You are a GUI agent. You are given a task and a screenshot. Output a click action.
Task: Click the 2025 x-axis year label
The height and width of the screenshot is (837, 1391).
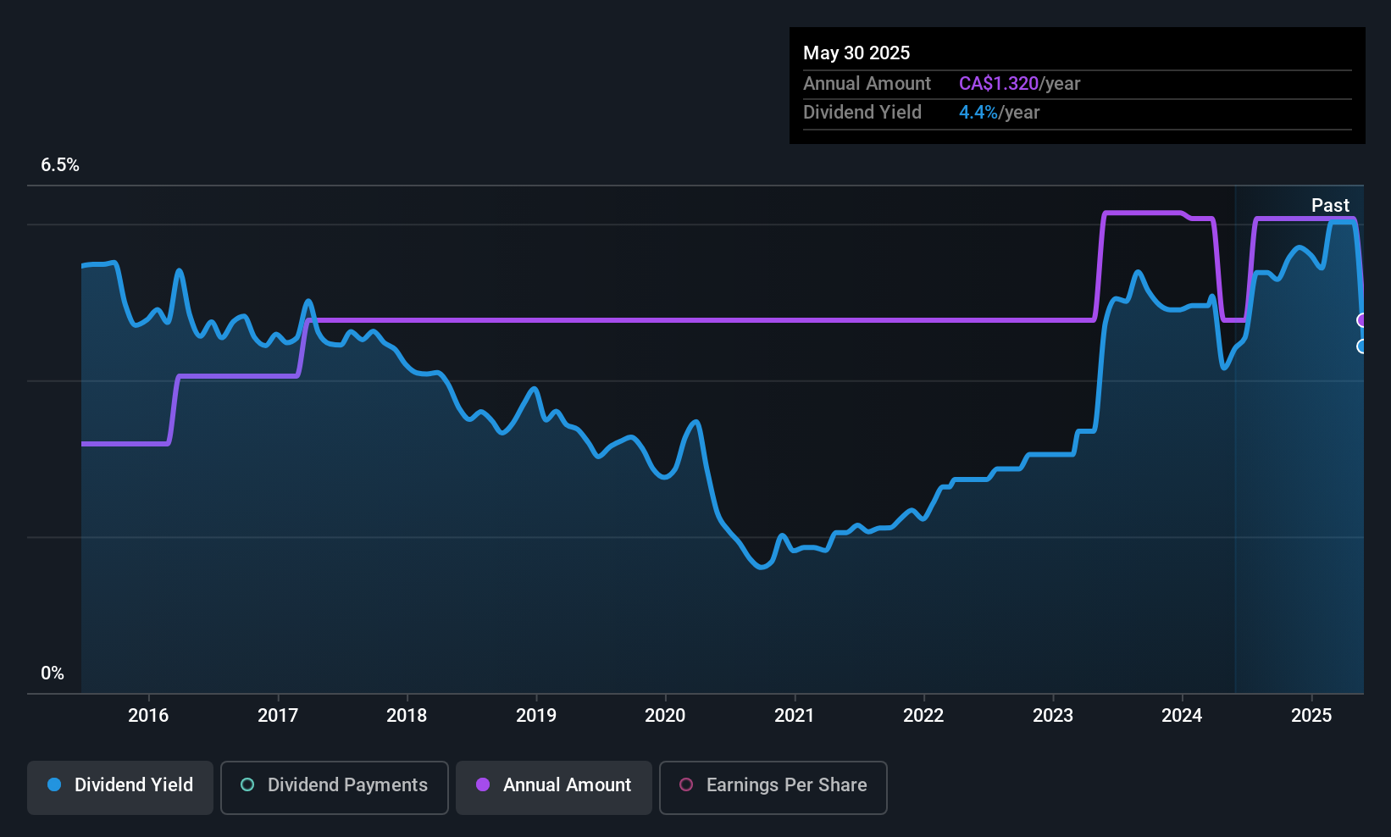(x=1311, y=716)
